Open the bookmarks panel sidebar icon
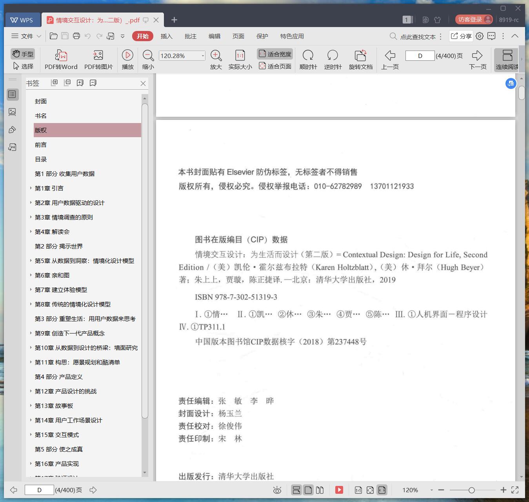 coord(12,94)
